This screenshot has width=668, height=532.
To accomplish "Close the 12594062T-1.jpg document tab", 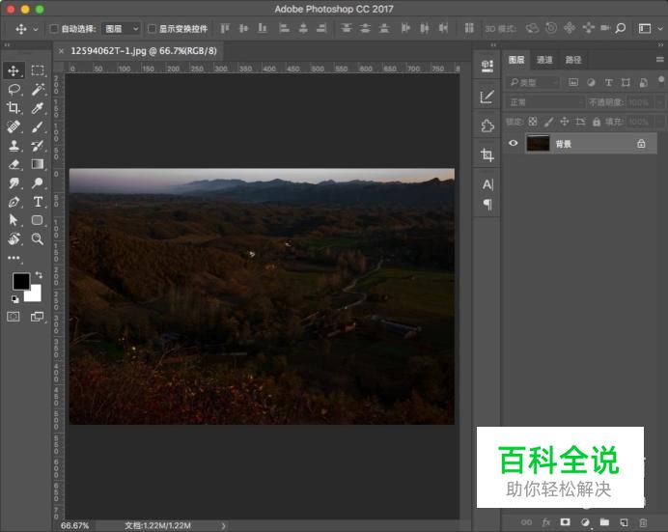I will click(62, 51).
